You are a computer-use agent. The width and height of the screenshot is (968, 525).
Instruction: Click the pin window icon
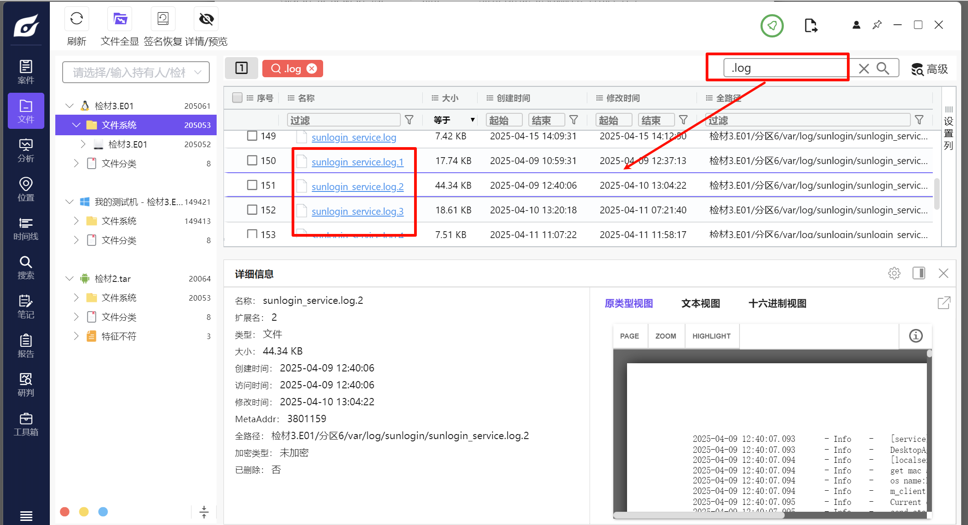click(877, 25)
